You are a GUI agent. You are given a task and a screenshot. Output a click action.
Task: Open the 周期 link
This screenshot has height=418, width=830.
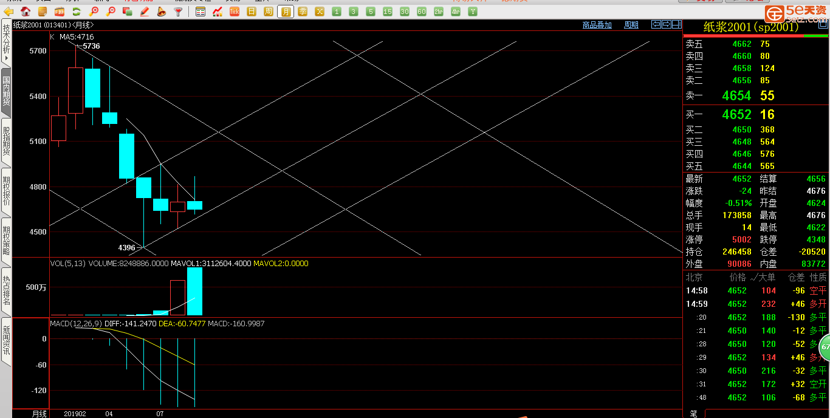(x=631, y=25)
